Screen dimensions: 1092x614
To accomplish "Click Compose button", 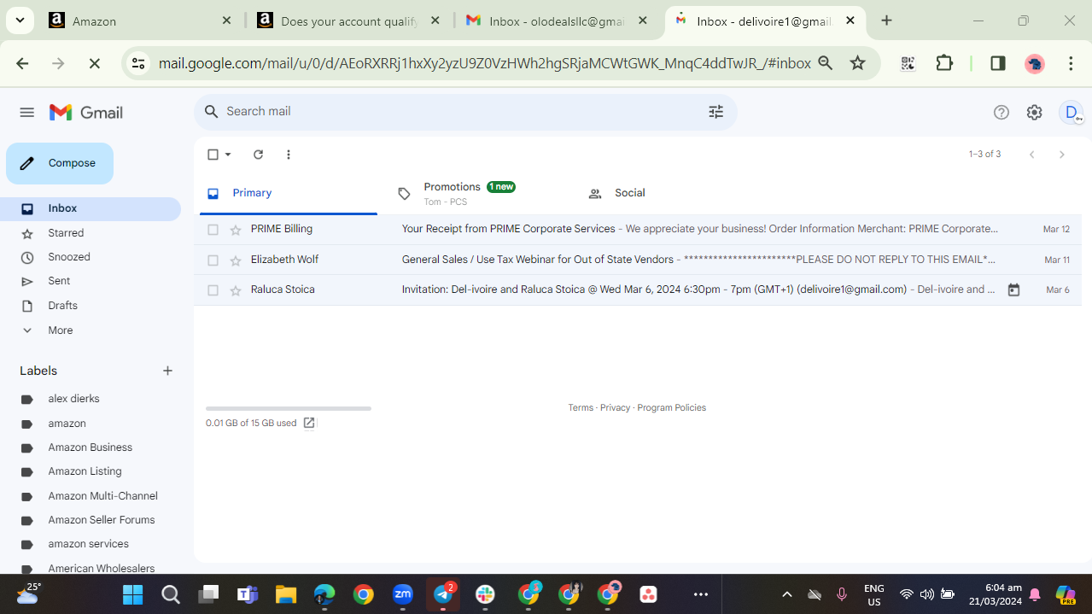I will (x=60, y=163).
